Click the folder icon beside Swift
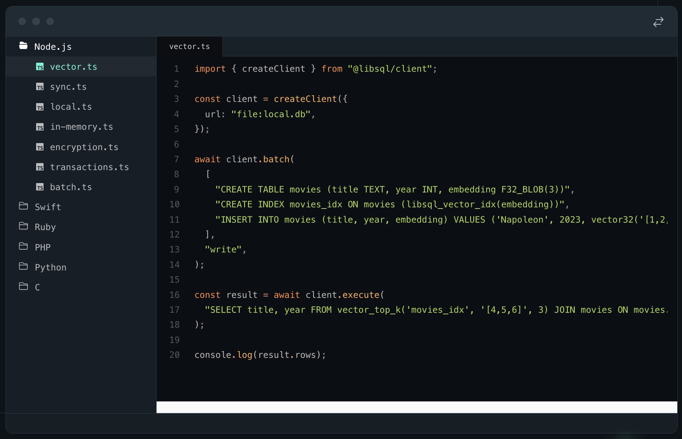The image size is (682, 439). coord(24,206)
